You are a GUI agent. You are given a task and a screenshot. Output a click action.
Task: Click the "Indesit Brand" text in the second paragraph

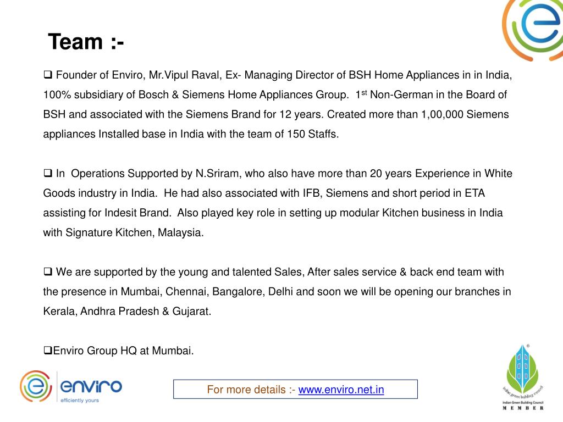(x=139, y=213)
